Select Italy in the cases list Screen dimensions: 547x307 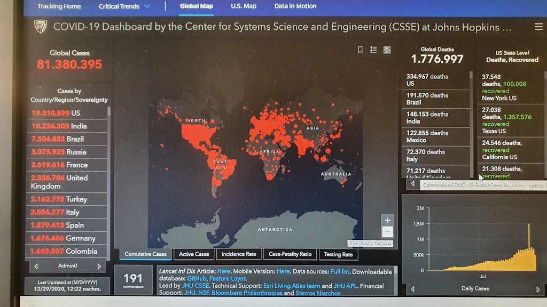(67, 212)
